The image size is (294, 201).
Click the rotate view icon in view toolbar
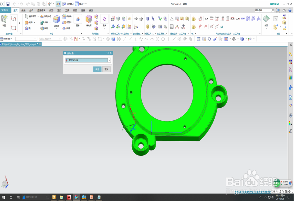(x=209, y=39)
